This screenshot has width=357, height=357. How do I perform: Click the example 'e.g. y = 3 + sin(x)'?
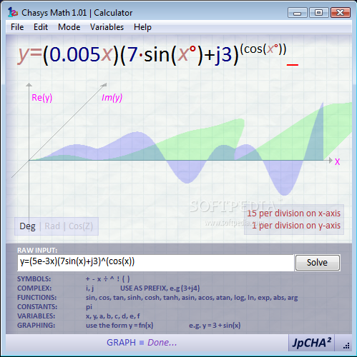click(215, 326)
